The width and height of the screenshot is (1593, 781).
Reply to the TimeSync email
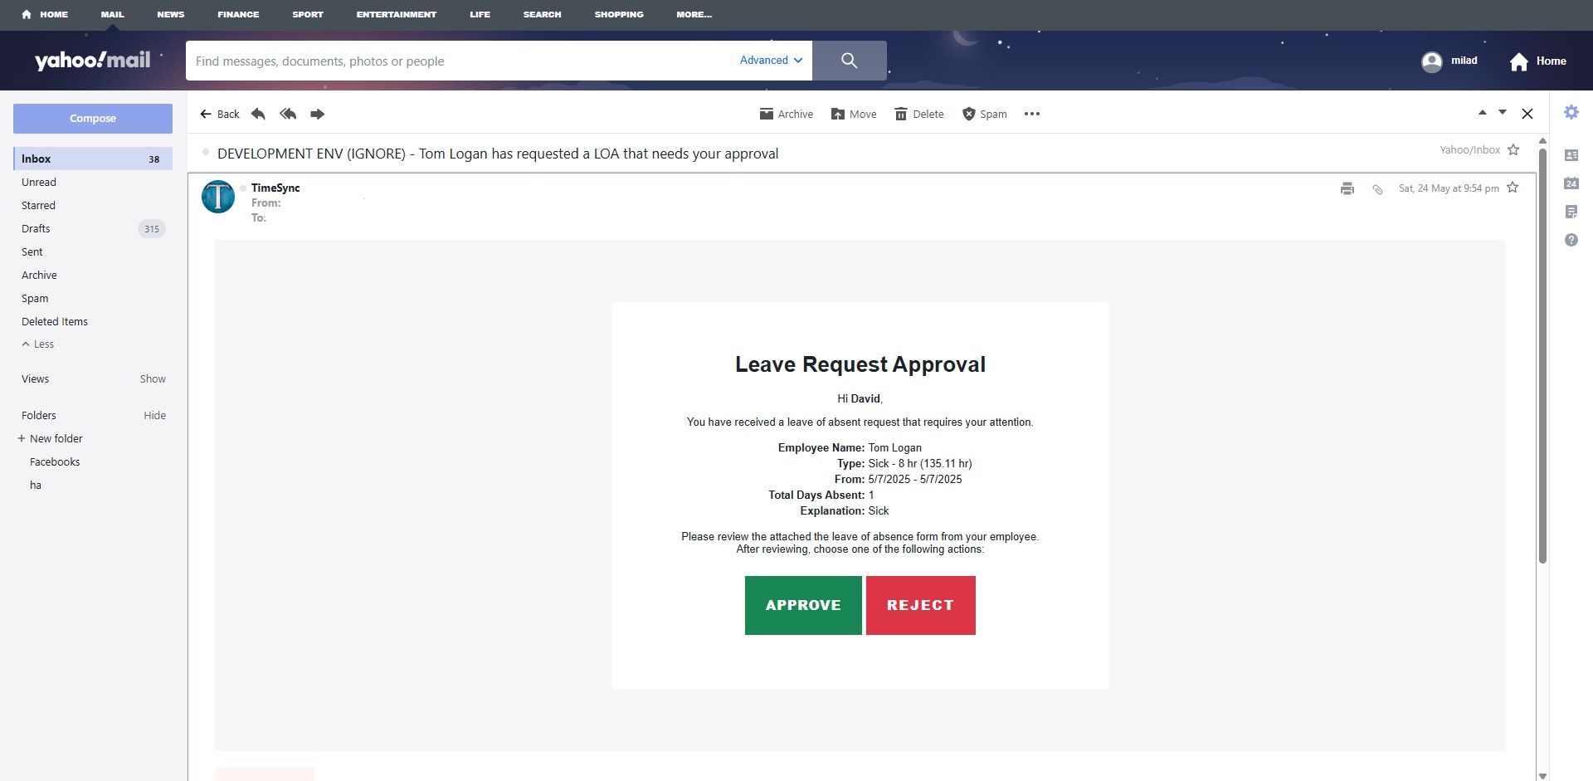coord(258,114)
